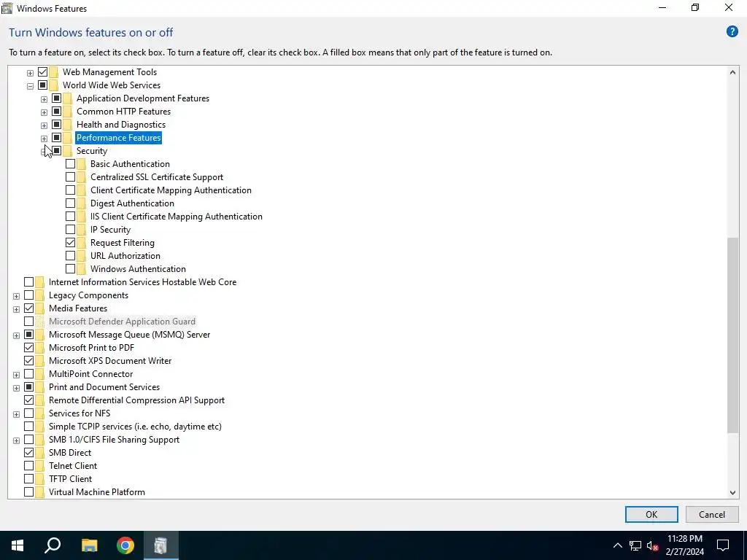Open the help question mark icon
The image size is (747, 560).
tap(732, 32)
